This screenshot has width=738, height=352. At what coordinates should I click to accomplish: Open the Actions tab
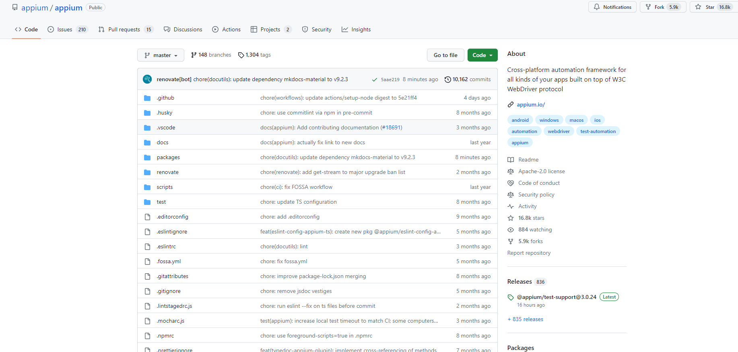point(227,29)
